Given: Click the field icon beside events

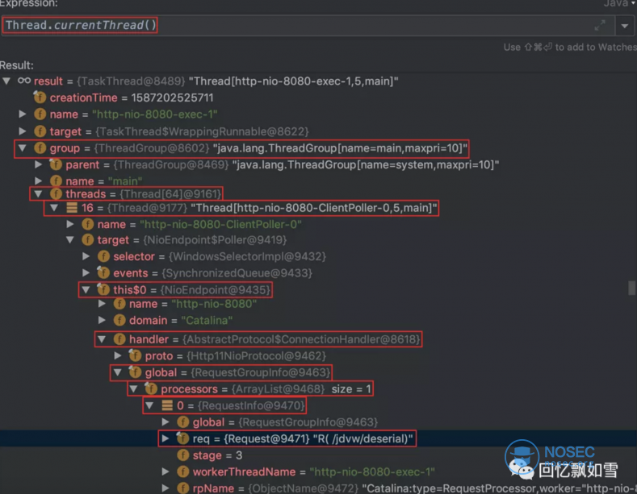Looking at the screenshot, I should [103, 272].
